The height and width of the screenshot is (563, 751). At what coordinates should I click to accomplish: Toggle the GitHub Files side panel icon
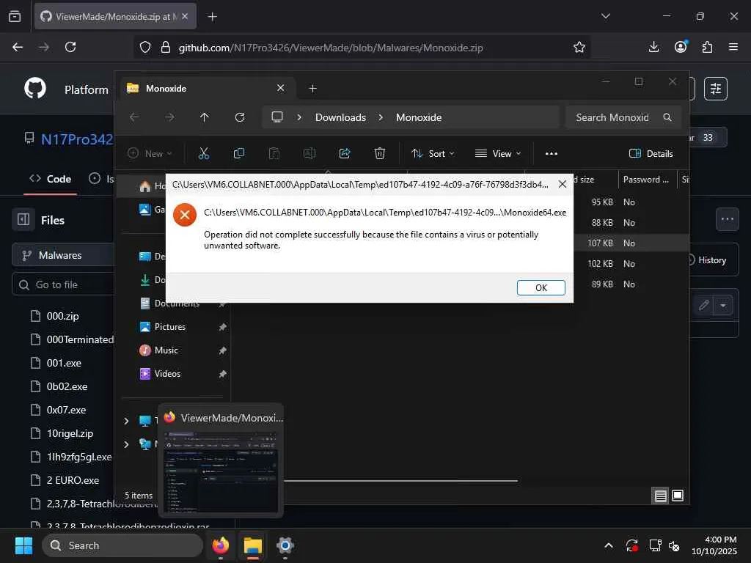pyautogui.click(x=23, y=220)
